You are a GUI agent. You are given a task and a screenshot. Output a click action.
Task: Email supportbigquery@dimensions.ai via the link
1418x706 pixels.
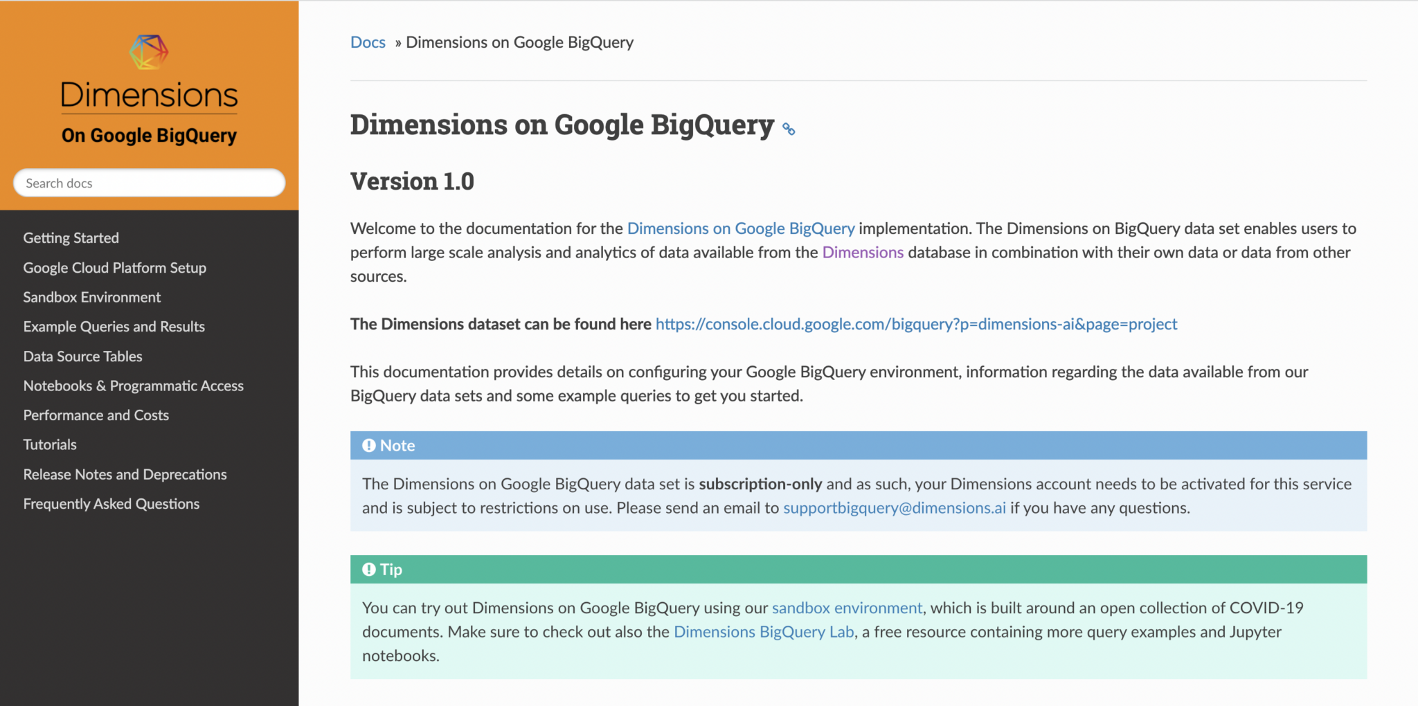click(894, 507)
